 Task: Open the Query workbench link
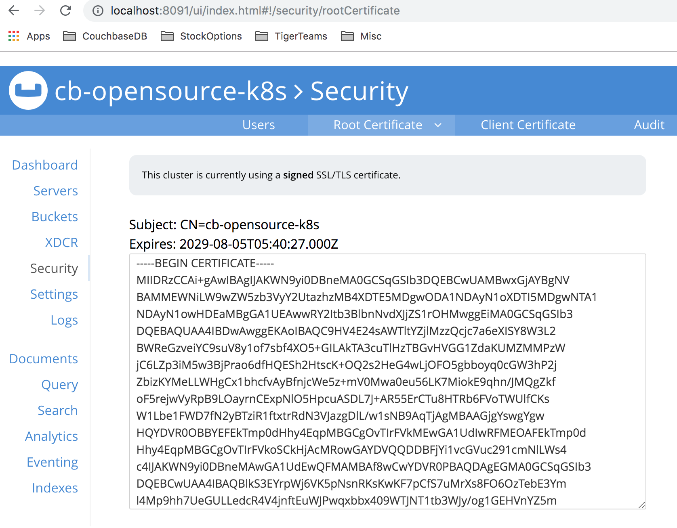[x=60, y=385]
